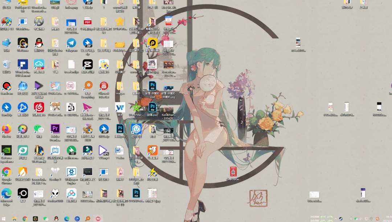Select the League of Legends WeGame shortcut
This screenshot has width=392, height=222.
[x=39, y=154]
